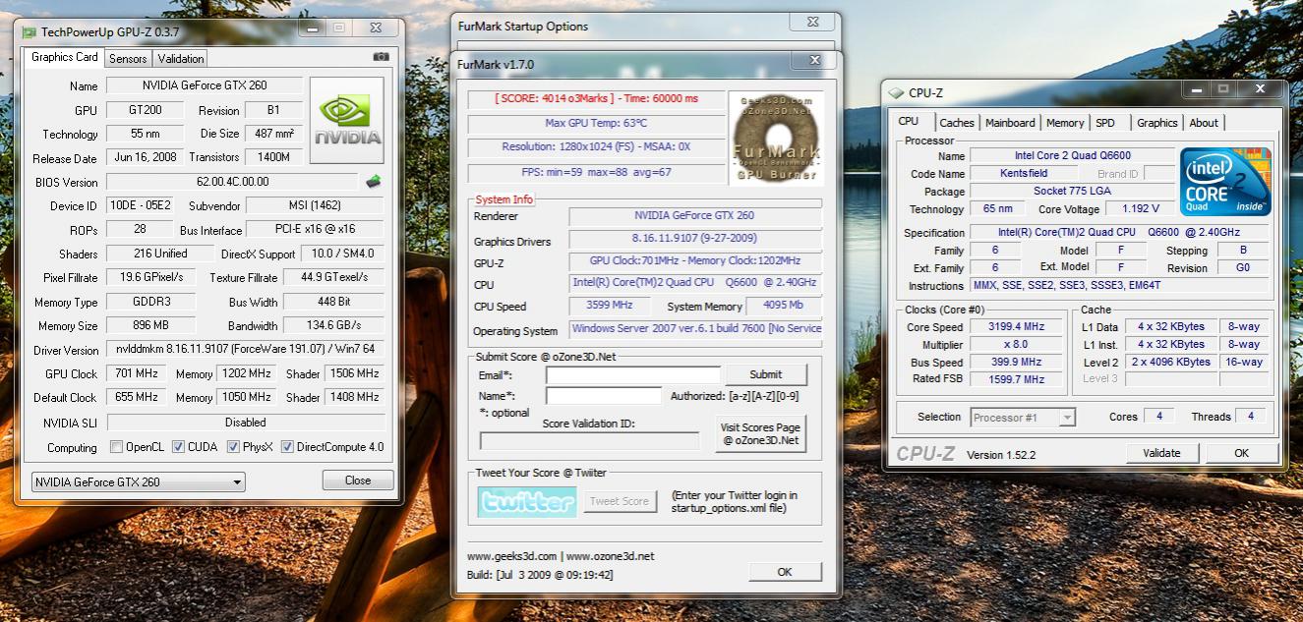Click the www.geeks3d.com link
Viewport: 1303px width, 622px height.
coord(511,556)
